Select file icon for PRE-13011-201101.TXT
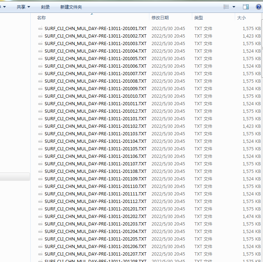 point(40,118)
